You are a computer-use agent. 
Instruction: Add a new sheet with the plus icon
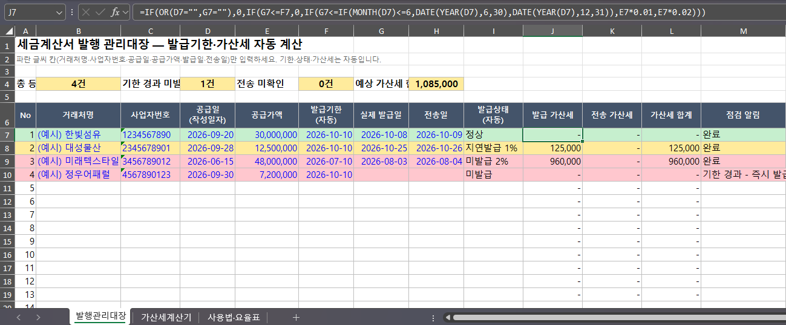pyautogui.click(x=296, y=317)
